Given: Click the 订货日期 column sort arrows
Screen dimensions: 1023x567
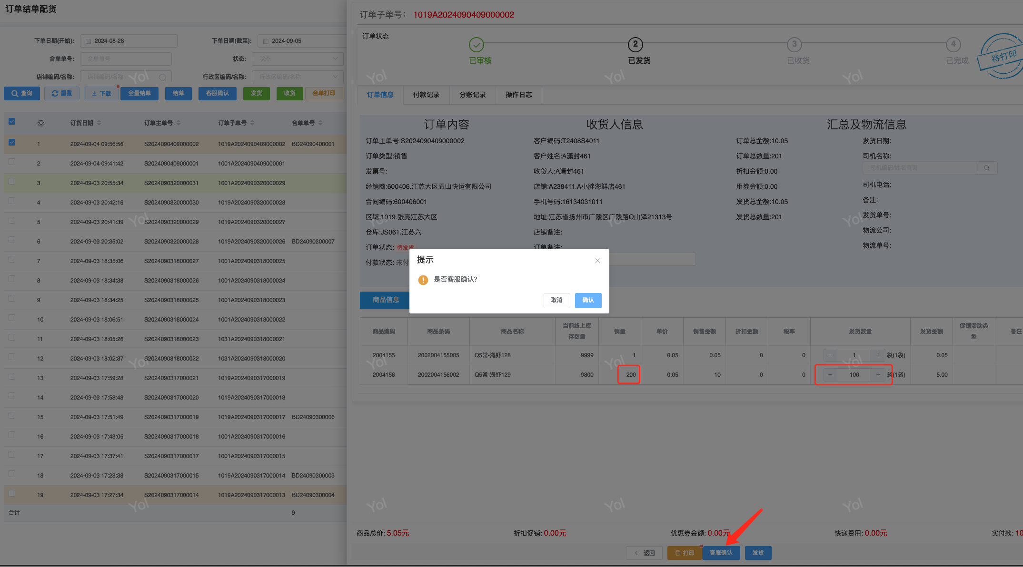Looking at the screenshot, I should coord(99,123).
